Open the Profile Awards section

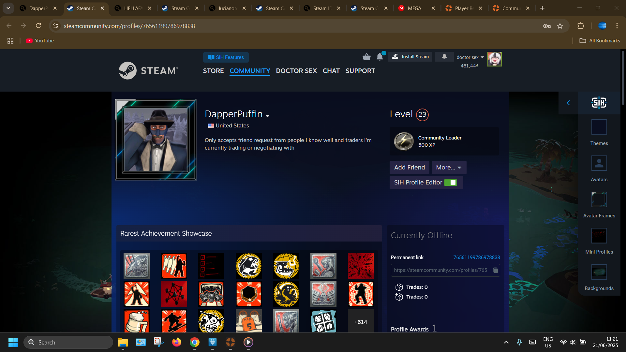coord(414,329)
